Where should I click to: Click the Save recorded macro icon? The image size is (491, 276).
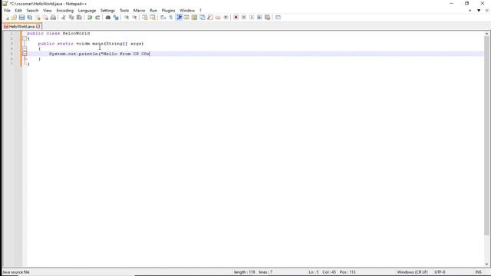click(x=267, y=18)
